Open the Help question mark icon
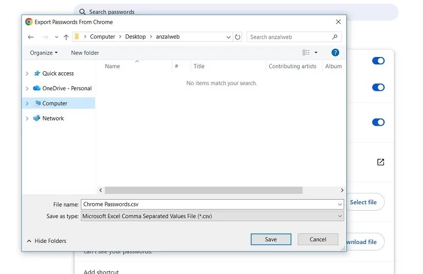This screenshot has width=423, height=274. [x=335, y=53]
